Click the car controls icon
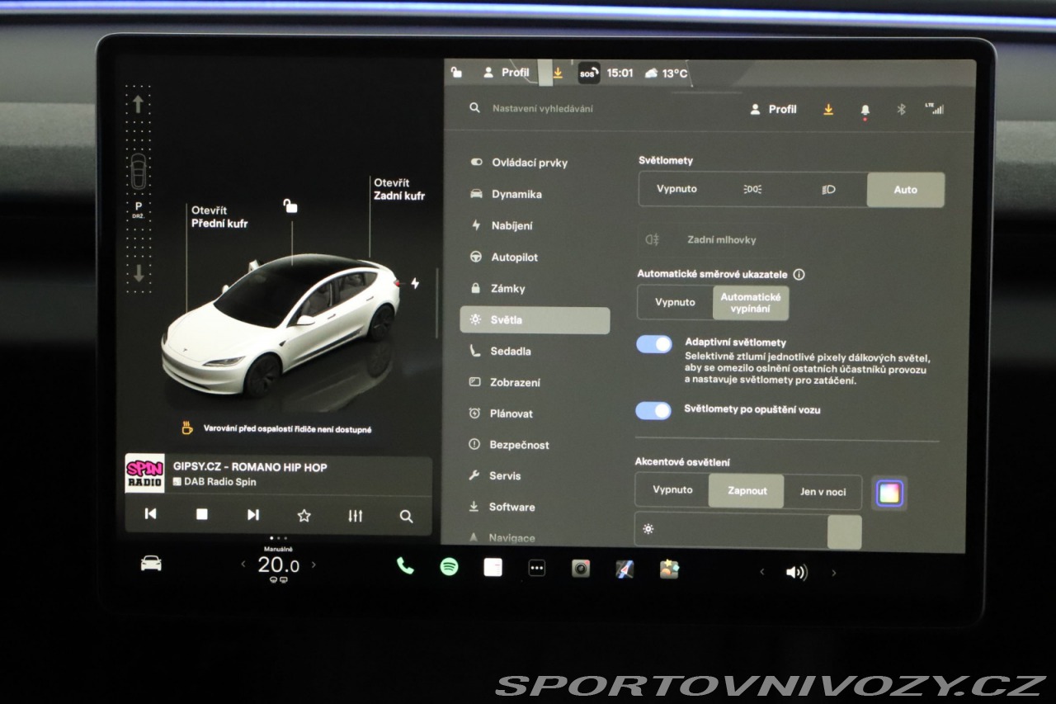Viewport: 1056px width, 704px height. 151,564
